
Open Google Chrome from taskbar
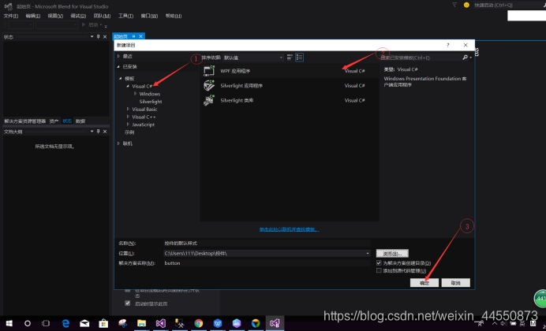199,323
